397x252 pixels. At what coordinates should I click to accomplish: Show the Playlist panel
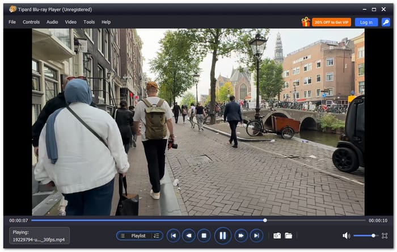coord(134,236)
